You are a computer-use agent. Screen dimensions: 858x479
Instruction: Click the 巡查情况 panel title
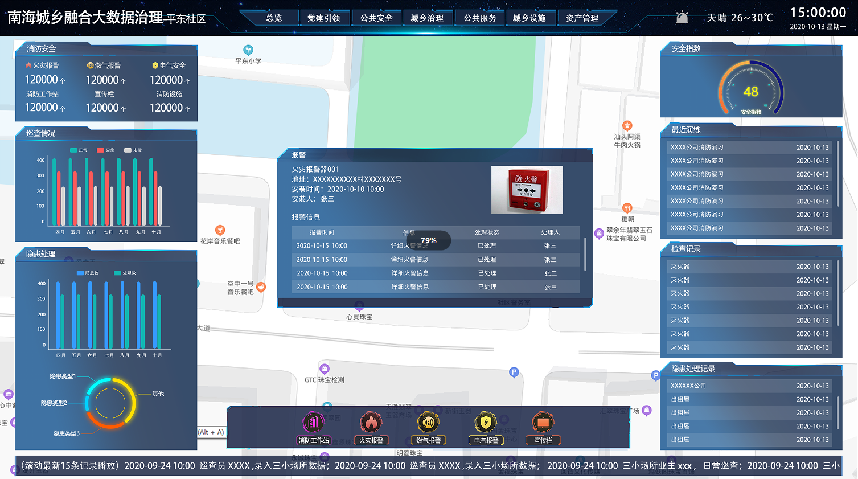(41, 133)
